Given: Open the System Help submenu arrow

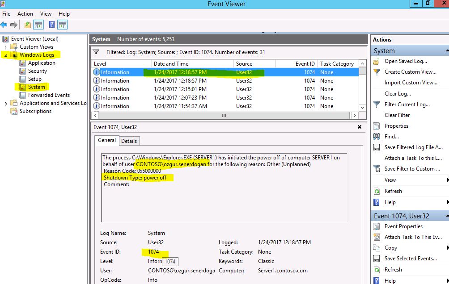Looking at the screenshot, I should pos(448,202).
